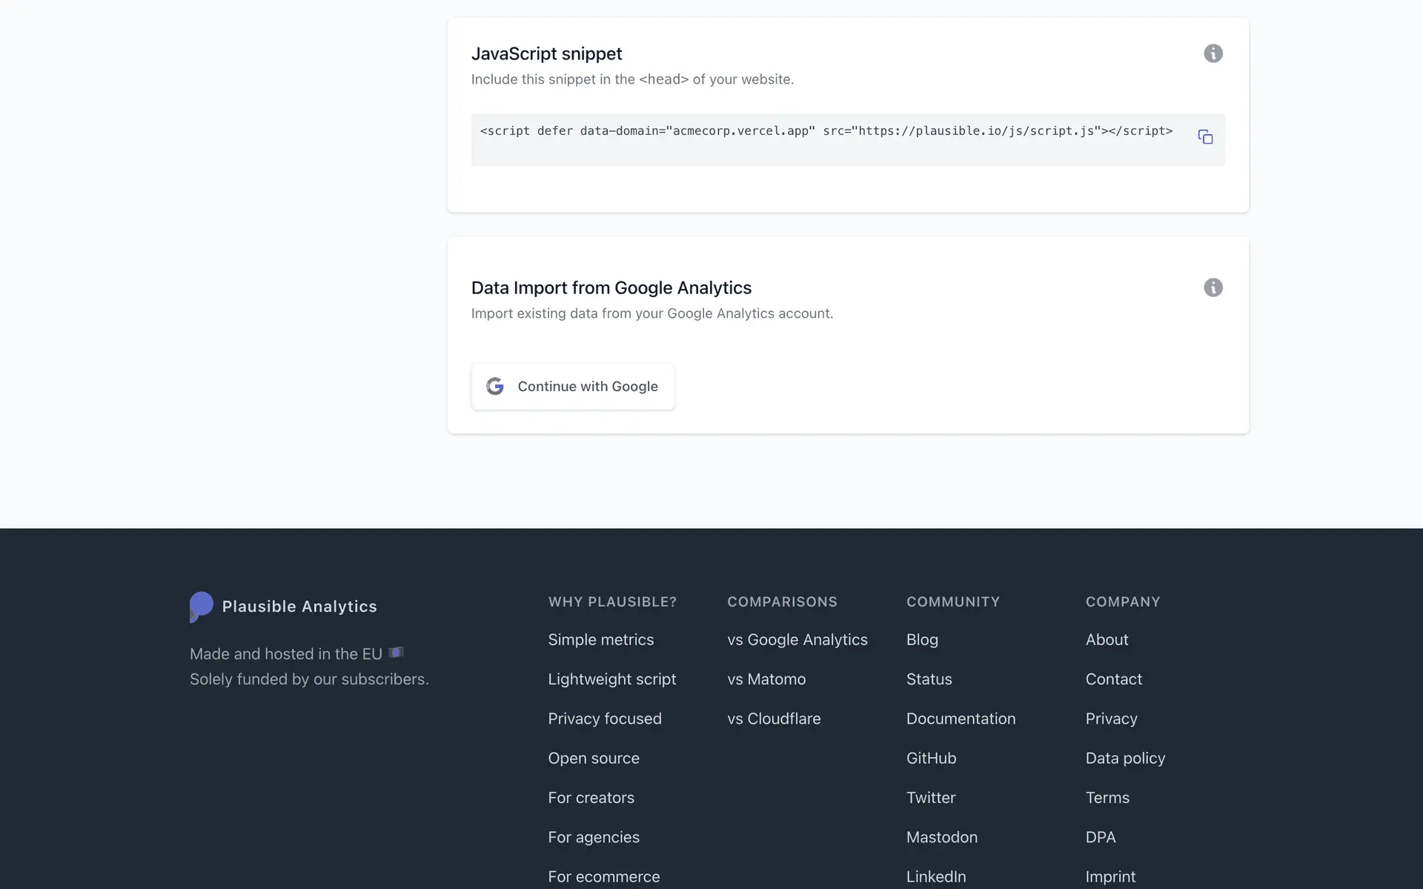This screenshot has height=889, width=1423.
Task: Select the For creators footer link
Action: [x=591, y=798]
